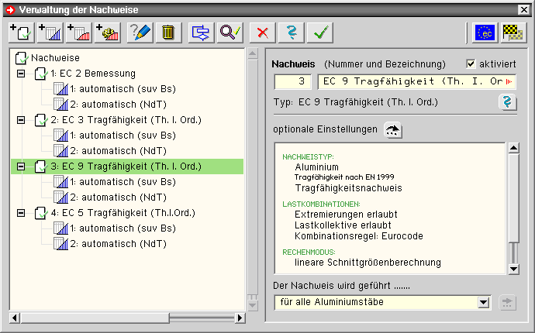The height and width of the screenshot is (333, 535).
Task: Click the pencil edit icon in toolbar
Action: point(140,32)
